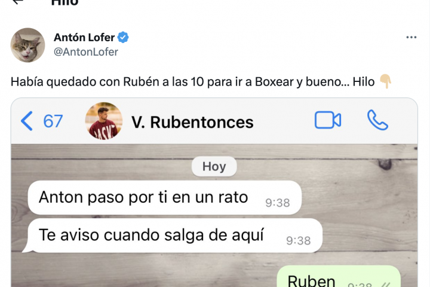Click the tweet text about Rubén
The image size is (430, 287).
192,82
